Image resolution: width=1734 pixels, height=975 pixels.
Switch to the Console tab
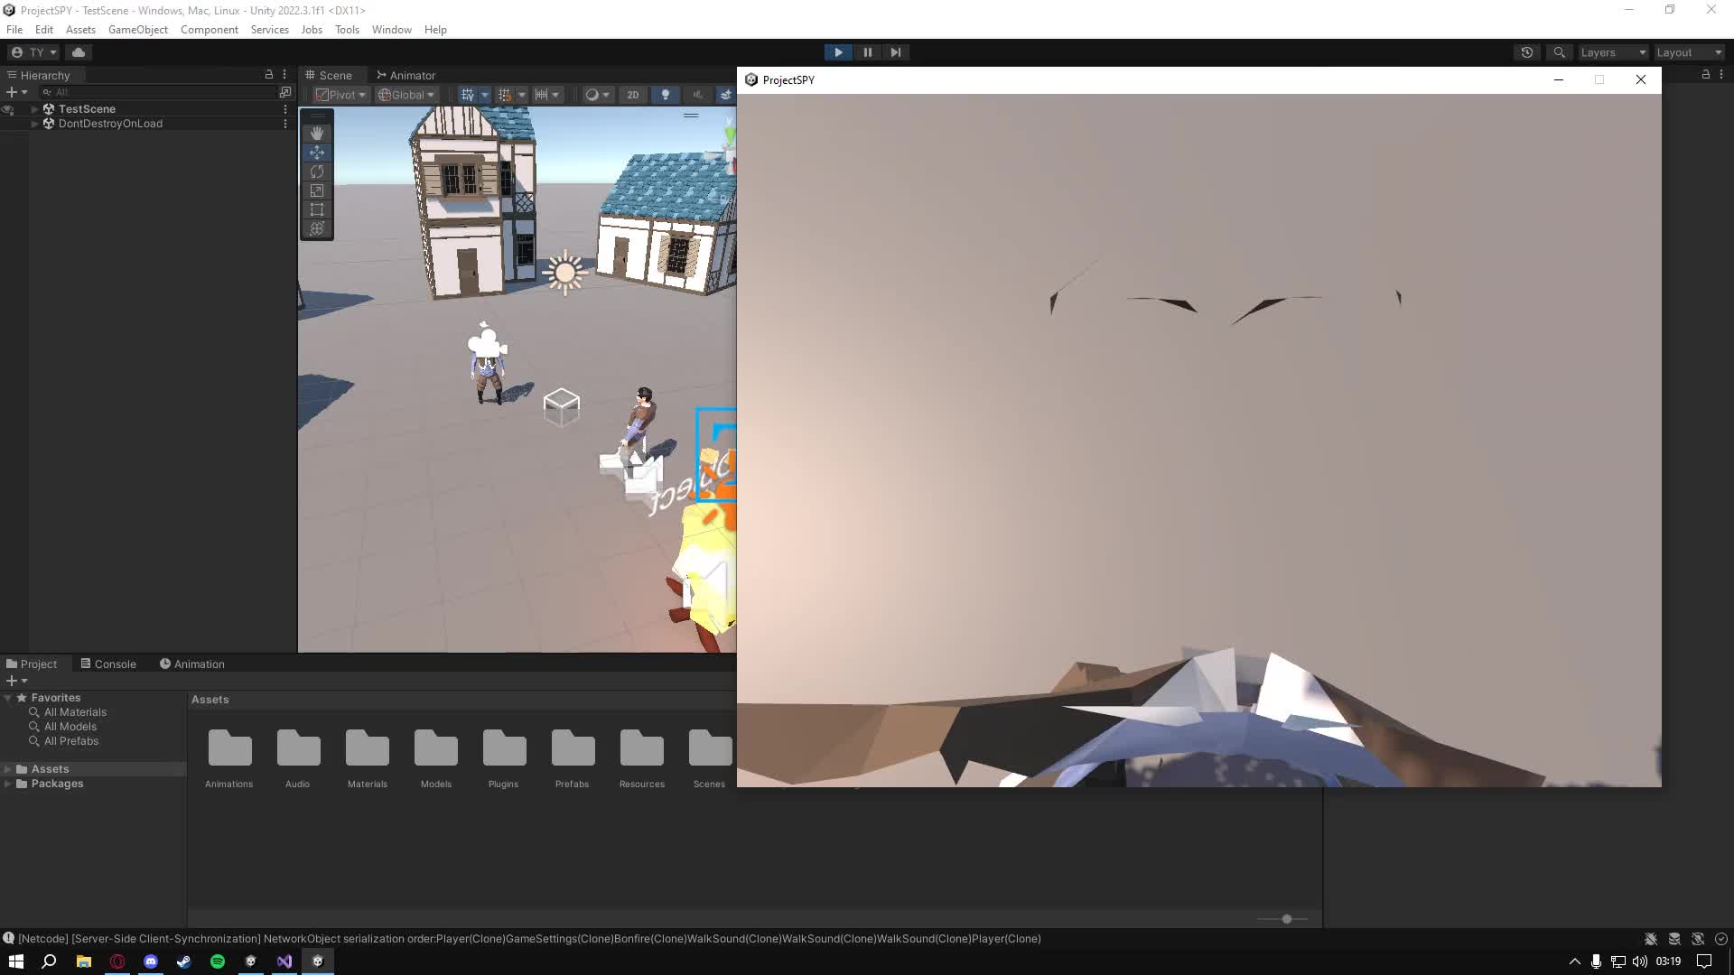point(107,664)
